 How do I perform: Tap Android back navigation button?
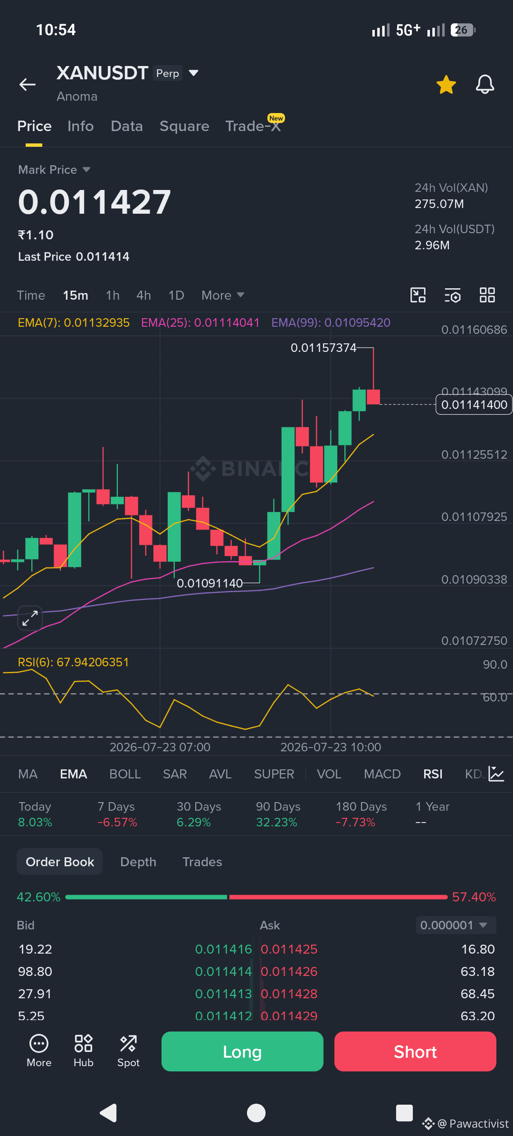pyautogui.click(x=108, y=1113)
